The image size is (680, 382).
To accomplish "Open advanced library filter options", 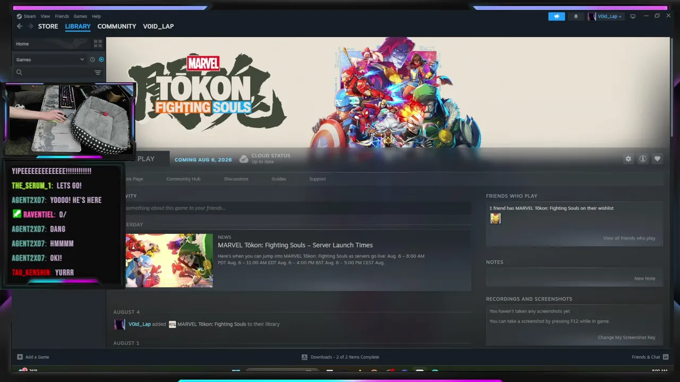I will click(x=98, y=73).
